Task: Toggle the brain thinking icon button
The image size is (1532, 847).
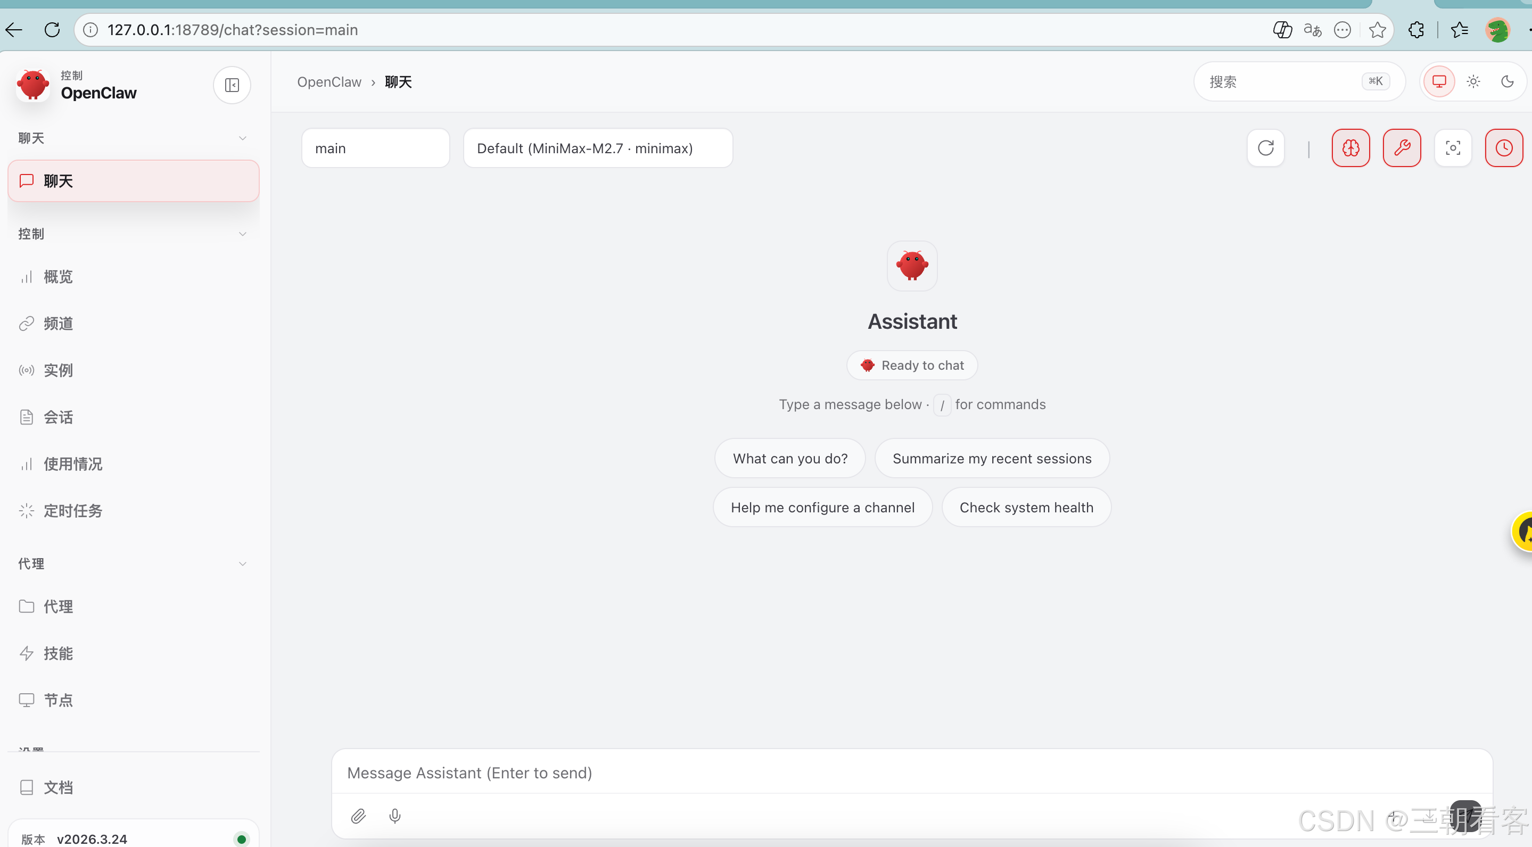Action: 1350,148
